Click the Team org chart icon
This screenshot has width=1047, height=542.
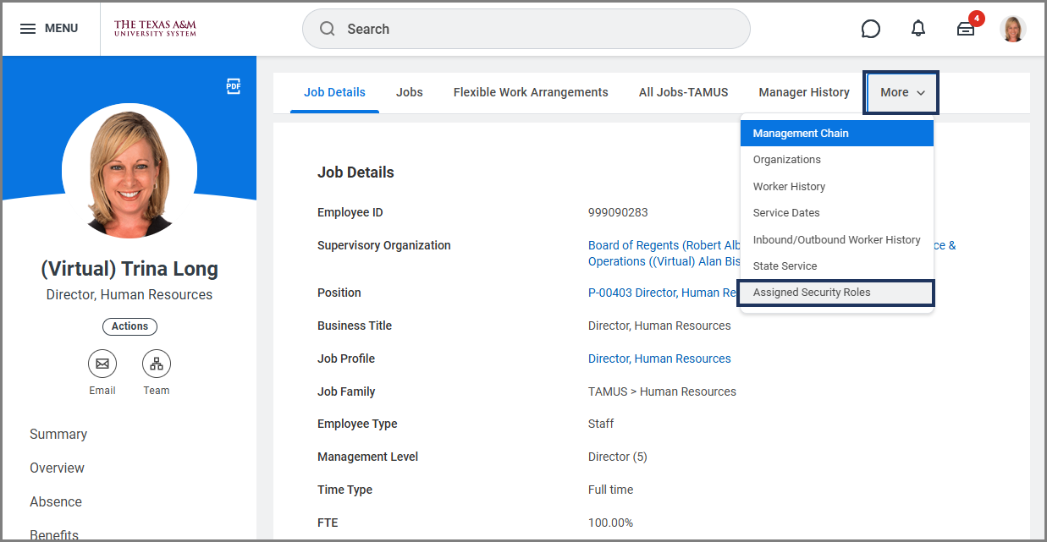(x=157, y=364)
